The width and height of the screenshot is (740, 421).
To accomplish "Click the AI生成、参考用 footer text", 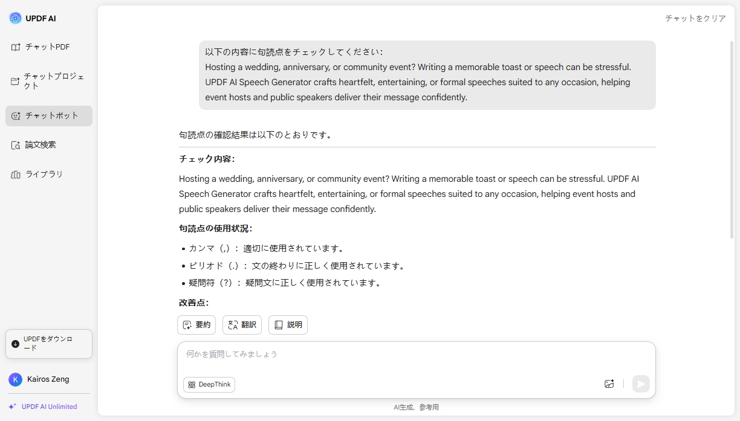I will tap(416, 407).
